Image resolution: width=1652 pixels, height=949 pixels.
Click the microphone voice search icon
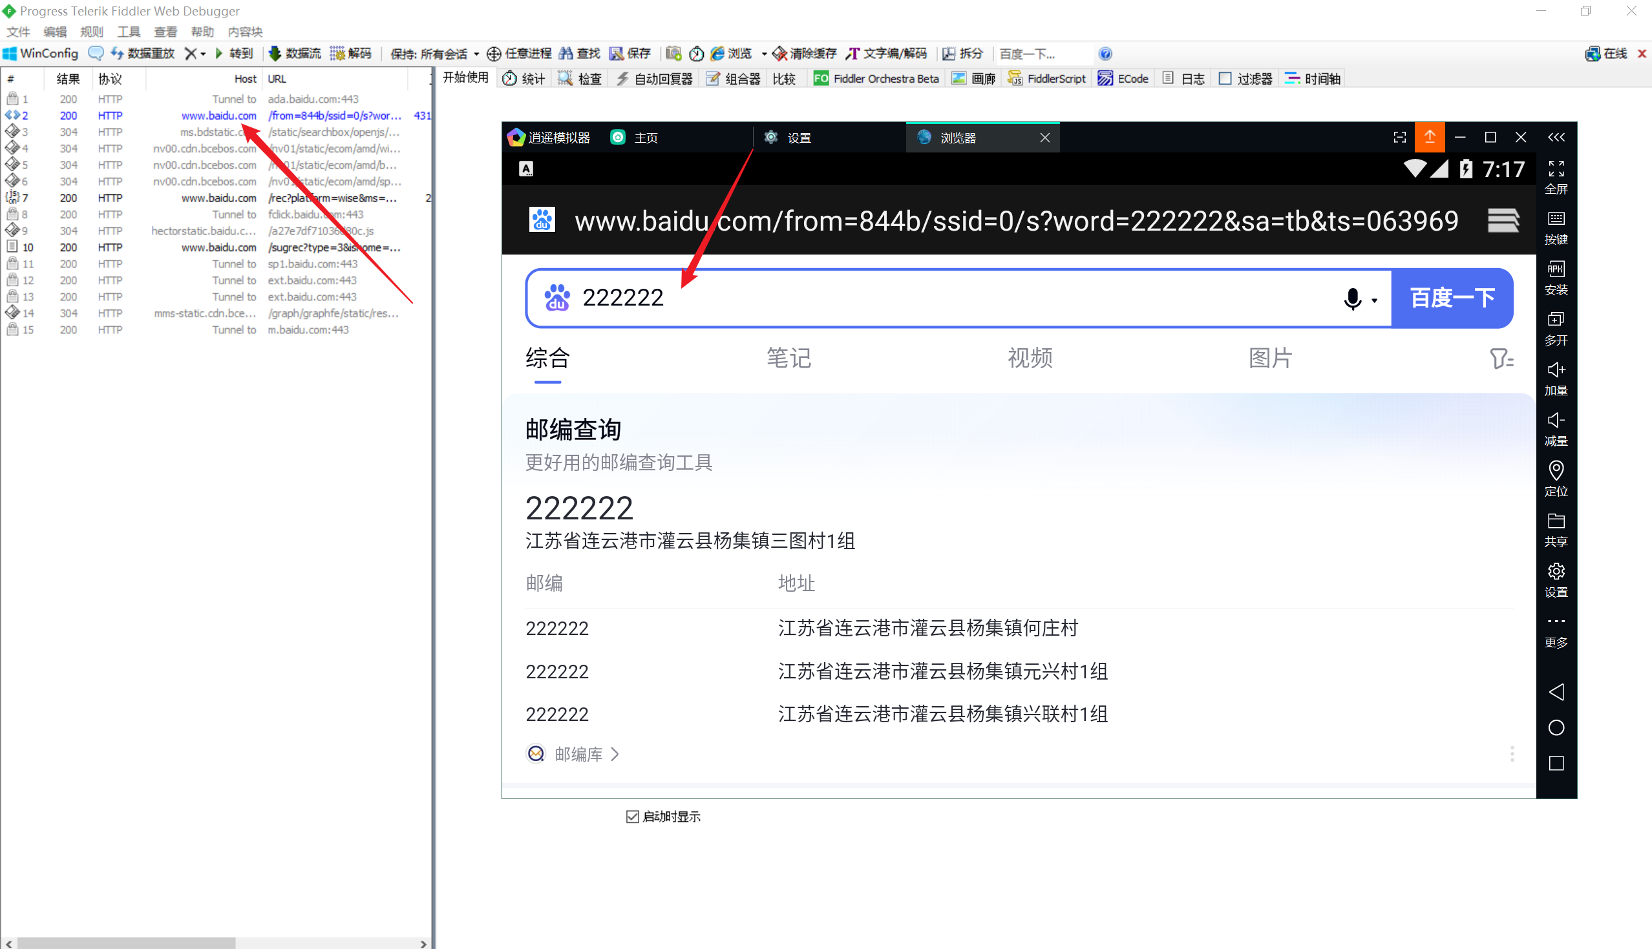1352,299
